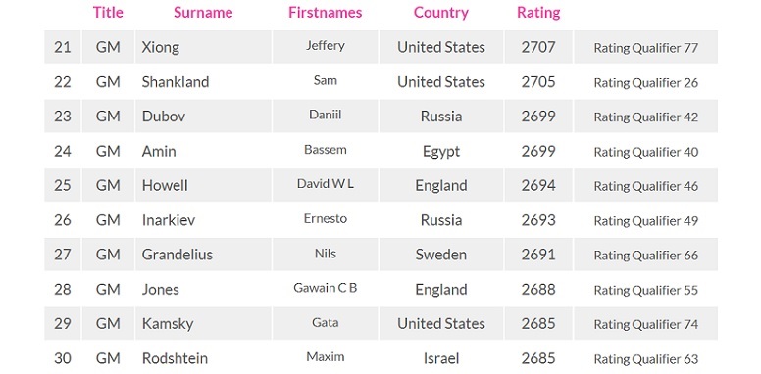This screenshot has width=761, height=374.
Task: Click the Title column header
Action: [108, 12]
